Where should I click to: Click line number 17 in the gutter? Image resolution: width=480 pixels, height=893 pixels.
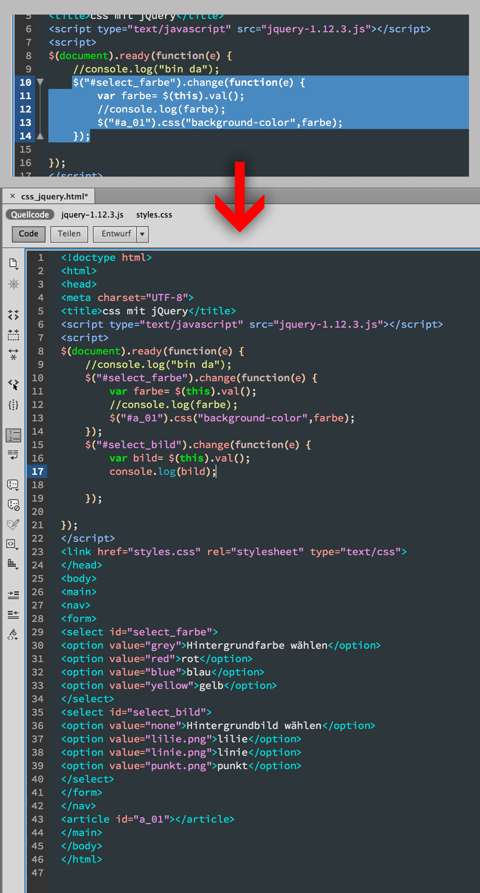coord(38,471)
